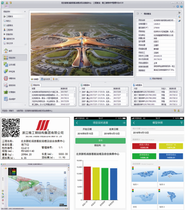Click the 项目详情预览 button
The height and width of the screenshot is (210, 185).
(x=156, y=78)
